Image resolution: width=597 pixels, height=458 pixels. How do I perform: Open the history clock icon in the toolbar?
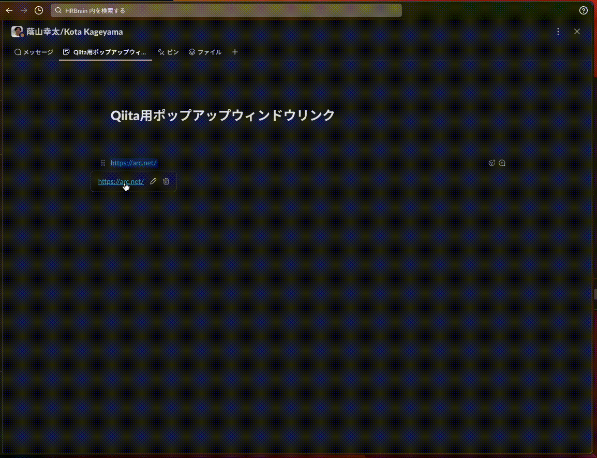39,10
